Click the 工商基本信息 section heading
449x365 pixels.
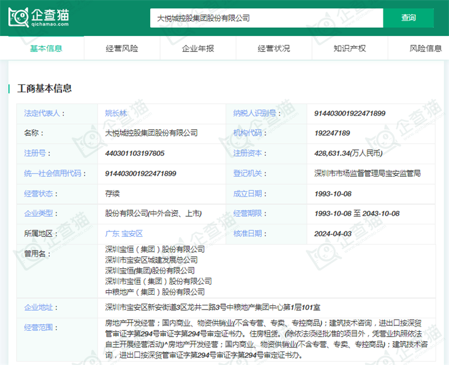point(44,89)
